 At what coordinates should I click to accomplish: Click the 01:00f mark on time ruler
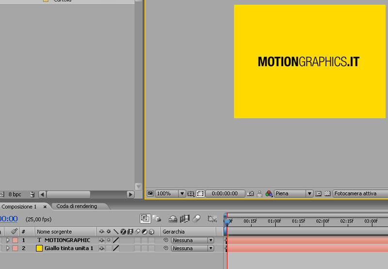(x=274, y=221)
